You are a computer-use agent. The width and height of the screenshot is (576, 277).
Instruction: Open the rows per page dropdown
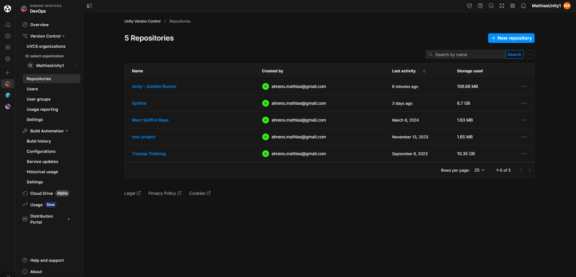coord(479,170)
